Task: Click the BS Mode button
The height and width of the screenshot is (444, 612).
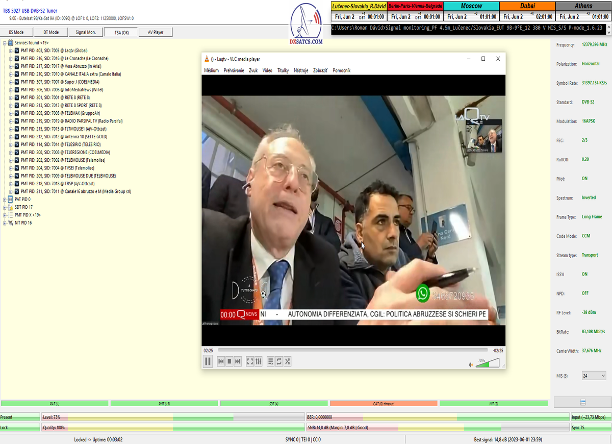Action: pyautogui.click(x=16, y=32)
